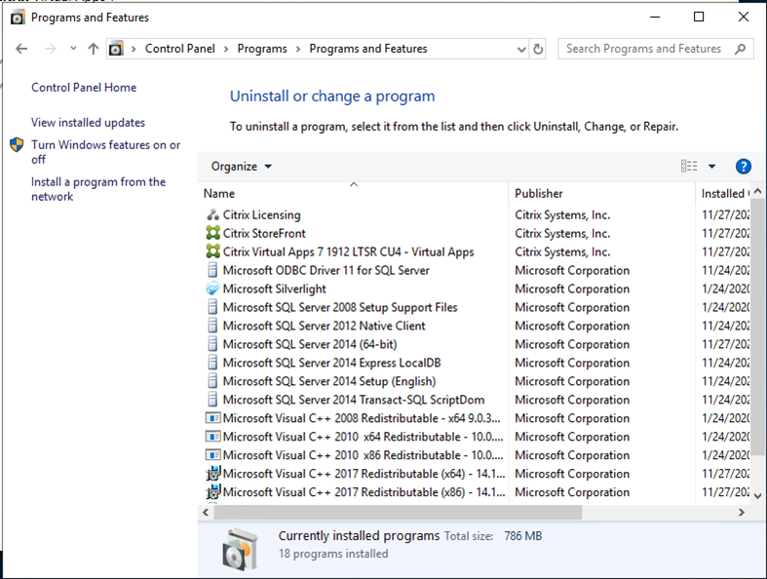Open the View installed updates link
Screen dimensions: 767x579
point(88,123)
